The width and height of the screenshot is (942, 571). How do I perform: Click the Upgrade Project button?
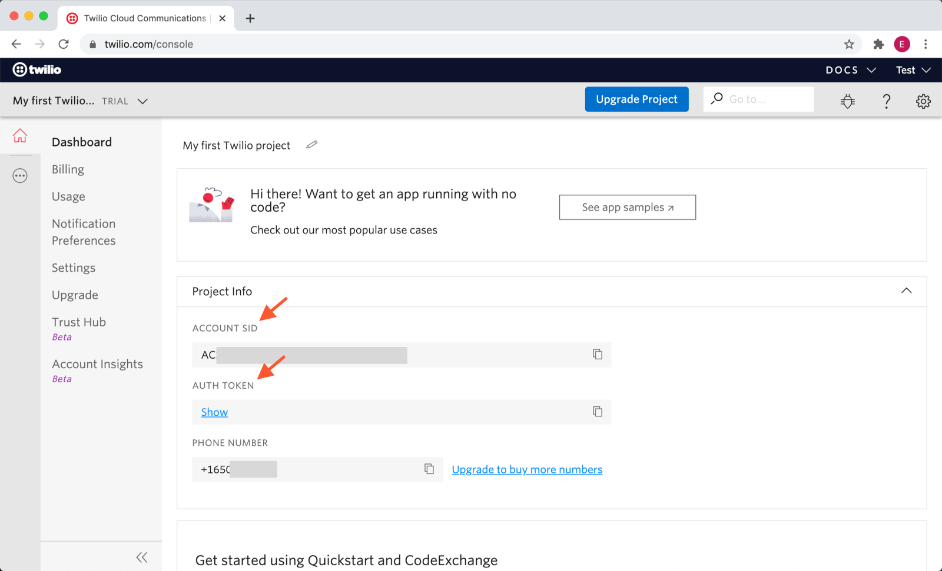[x=636, y=99]
